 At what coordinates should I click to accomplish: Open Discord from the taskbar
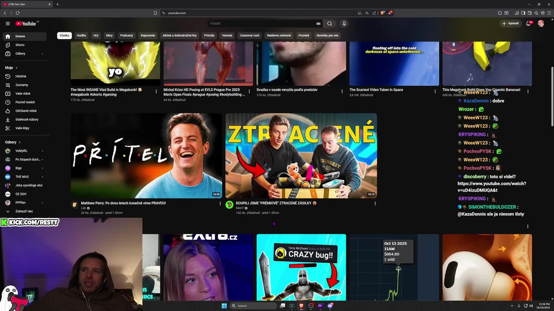pyautogui.click(x=330, y=306)
